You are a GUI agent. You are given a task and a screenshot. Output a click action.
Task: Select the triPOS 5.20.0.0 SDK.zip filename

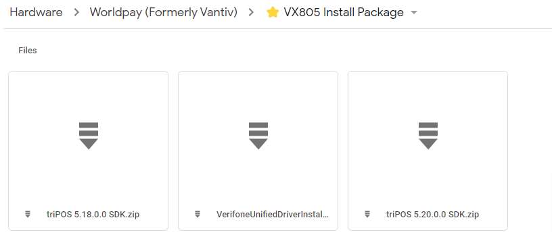click(x=432, y=214)
